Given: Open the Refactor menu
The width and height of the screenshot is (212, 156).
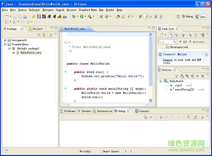Looking at the screenshot, I should pos(34,10).
